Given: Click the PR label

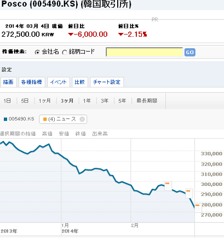Looking at the screenshot, I should coord(154,20).
